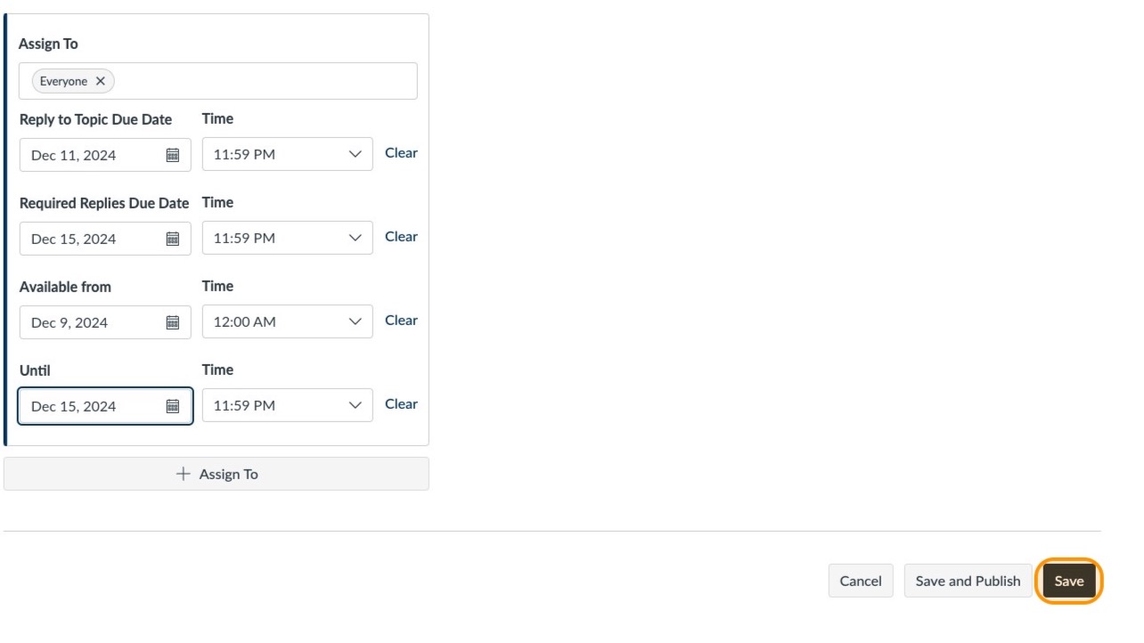Viewport: 1144px width, 643px height.
Task: Clear the Until date
Action: [x=401, y=403]
